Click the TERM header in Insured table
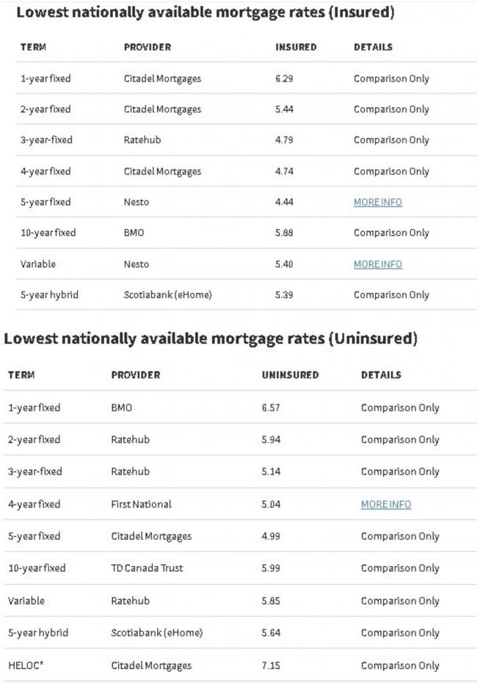477x683 pixels. (33, 47)
